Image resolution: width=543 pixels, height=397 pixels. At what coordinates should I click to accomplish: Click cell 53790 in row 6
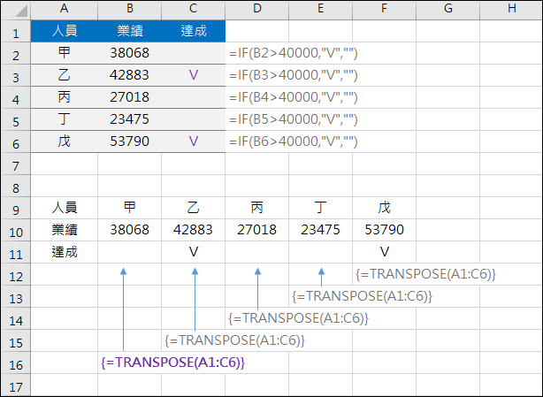(x=129, y=141)
